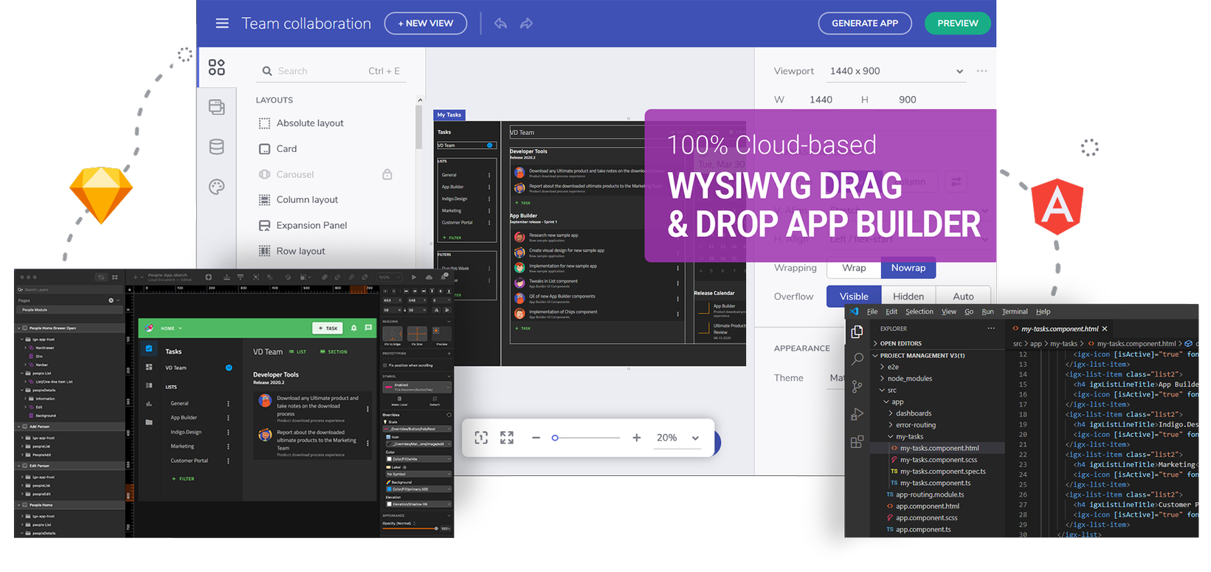Open the File menu in VS Code
The image size is (1211, 572).
click(x=872, y=311)
